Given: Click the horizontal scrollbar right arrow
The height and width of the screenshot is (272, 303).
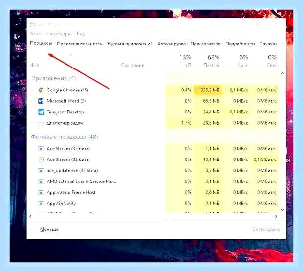Looking at the screenshot, I should (276, 217).
